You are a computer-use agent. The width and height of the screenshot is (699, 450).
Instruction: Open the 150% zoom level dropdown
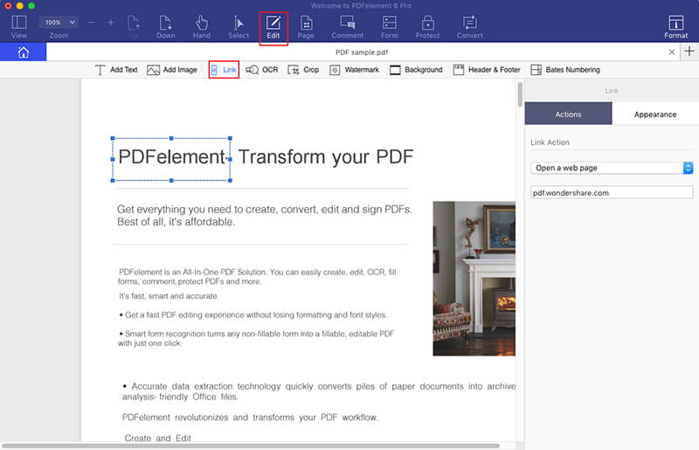click(59, 23)
